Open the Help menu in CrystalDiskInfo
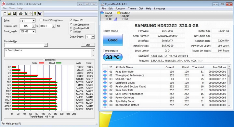 [x=149, y=9]
